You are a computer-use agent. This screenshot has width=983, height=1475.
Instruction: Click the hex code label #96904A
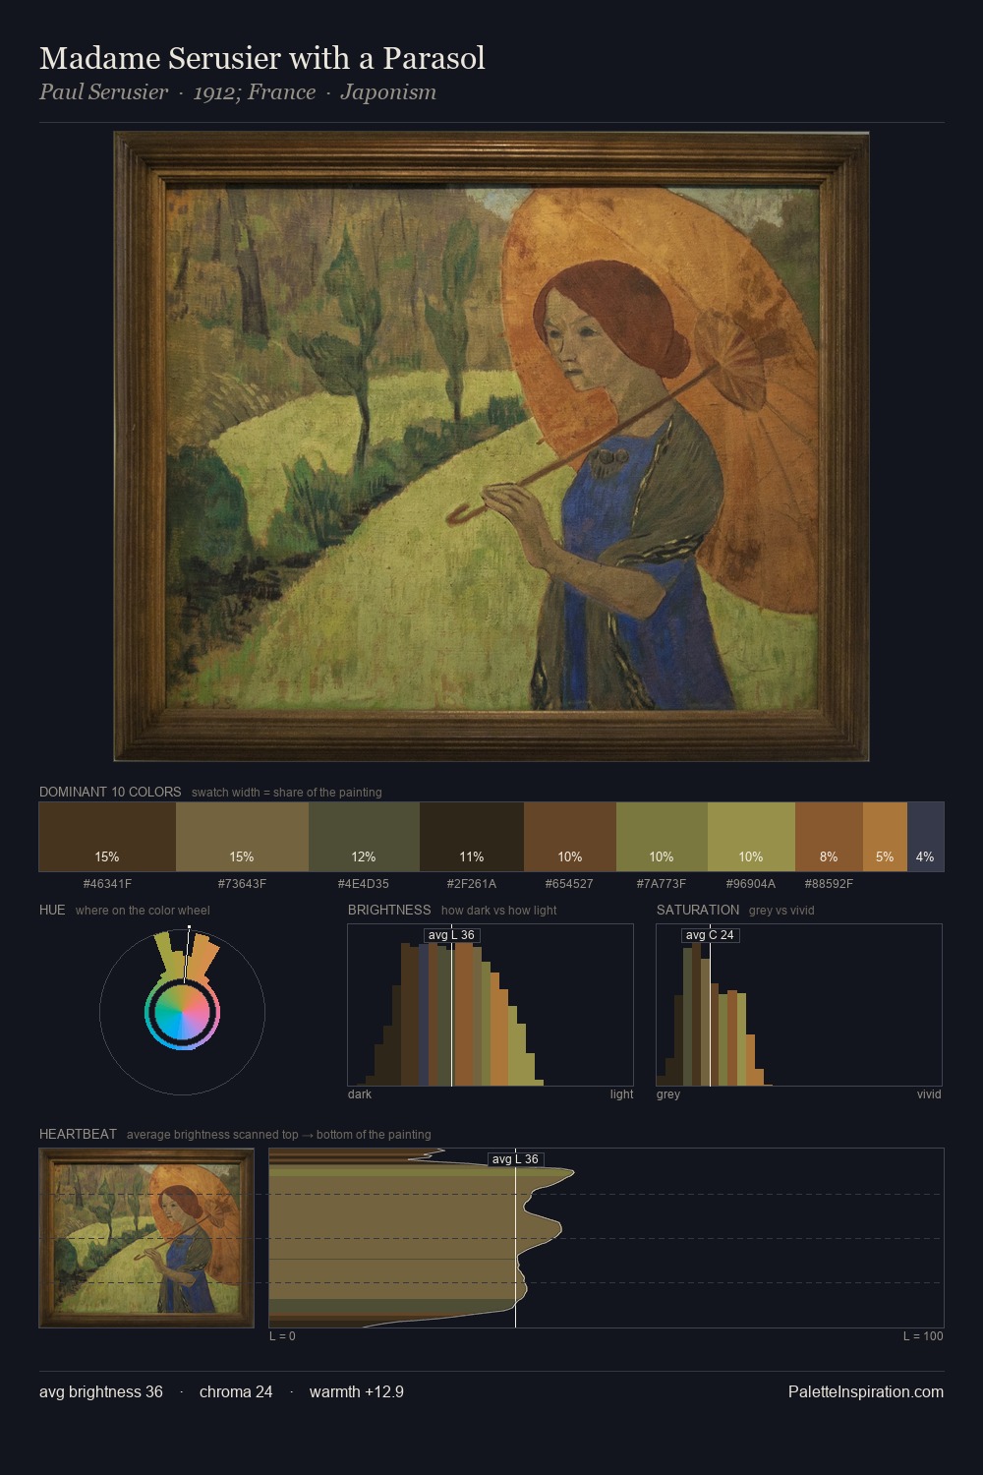tap(751, 884)
